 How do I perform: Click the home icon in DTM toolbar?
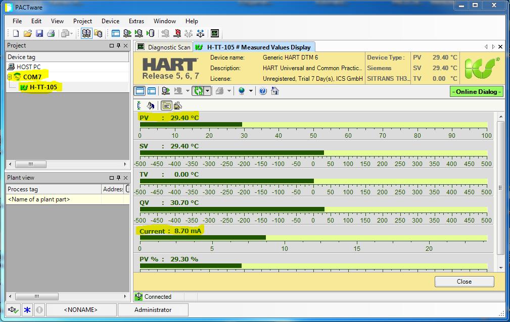275,91
